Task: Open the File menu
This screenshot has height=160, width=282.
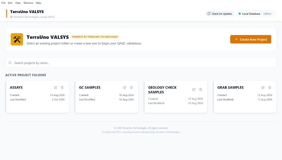Action: click(3, 3)
